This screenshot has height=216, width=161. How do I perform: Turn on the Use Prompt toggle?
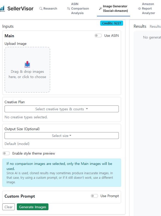tap(94, 196)
